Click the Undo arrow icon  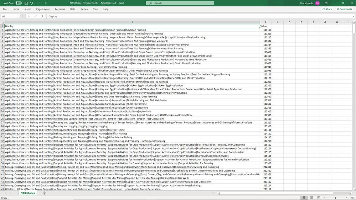pyautogui.click(x=31, y=3)
